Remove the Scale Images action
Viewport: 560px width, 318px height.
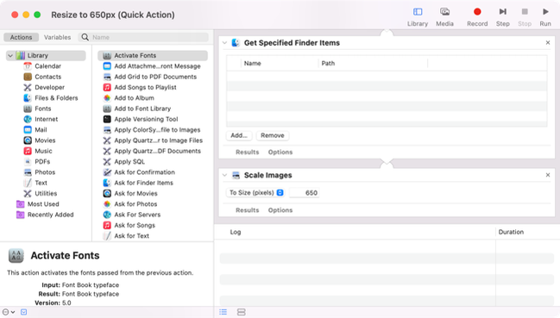[x=548, y=175]
